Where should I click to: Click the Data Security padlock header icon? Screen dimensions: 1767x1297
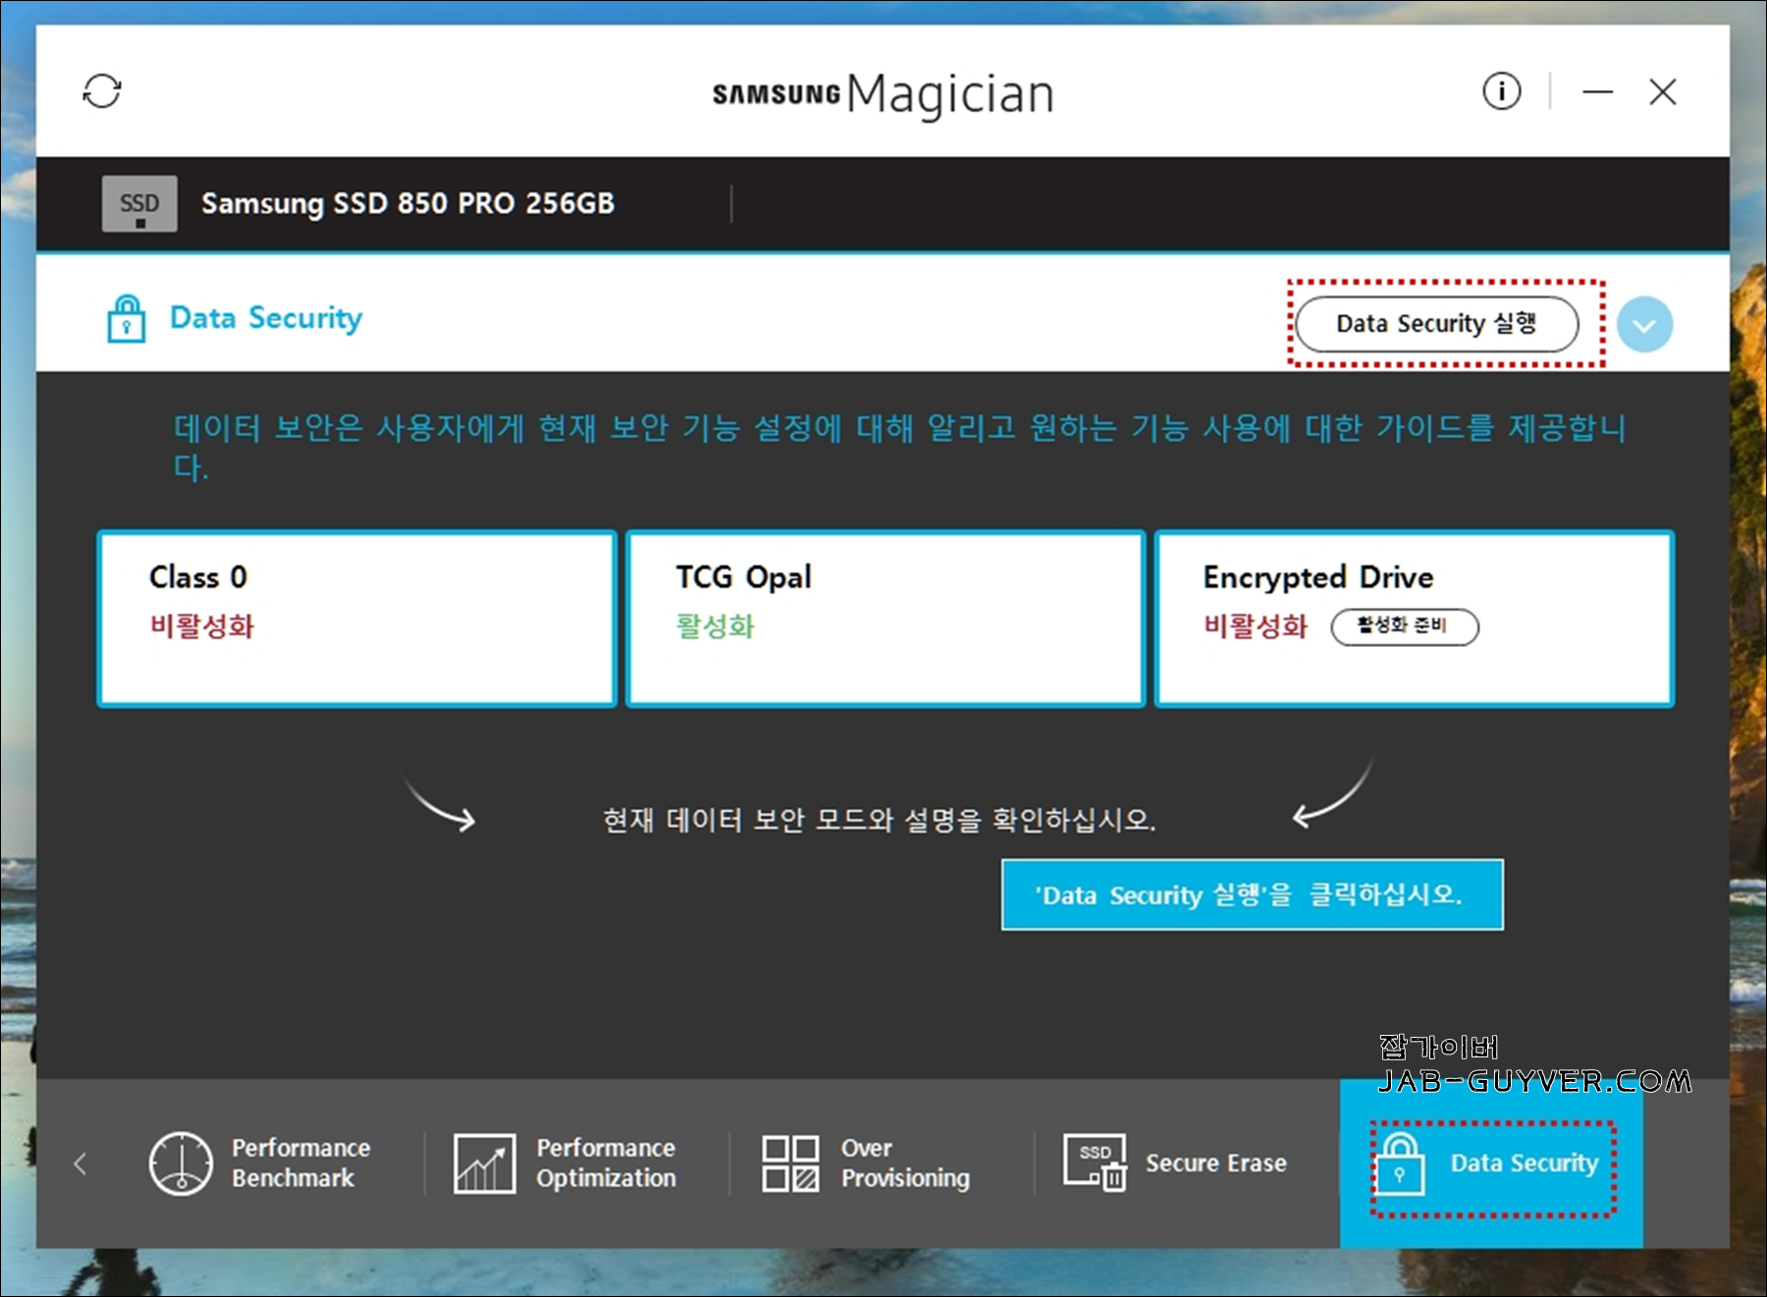pos(127,318)
